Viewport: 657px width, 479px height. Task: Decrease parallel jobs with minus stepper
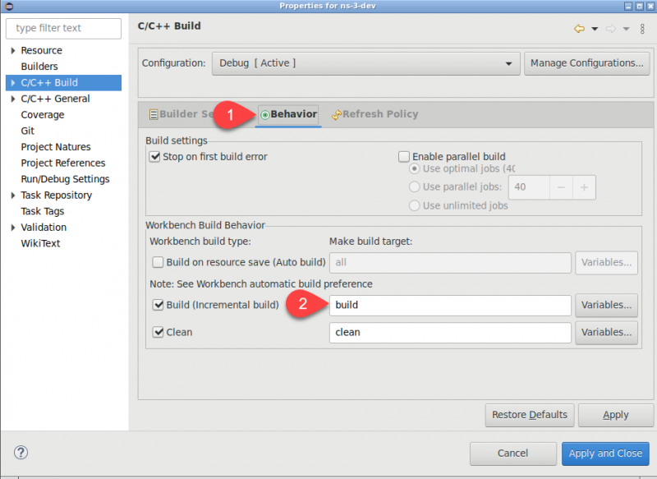[561, 187]
